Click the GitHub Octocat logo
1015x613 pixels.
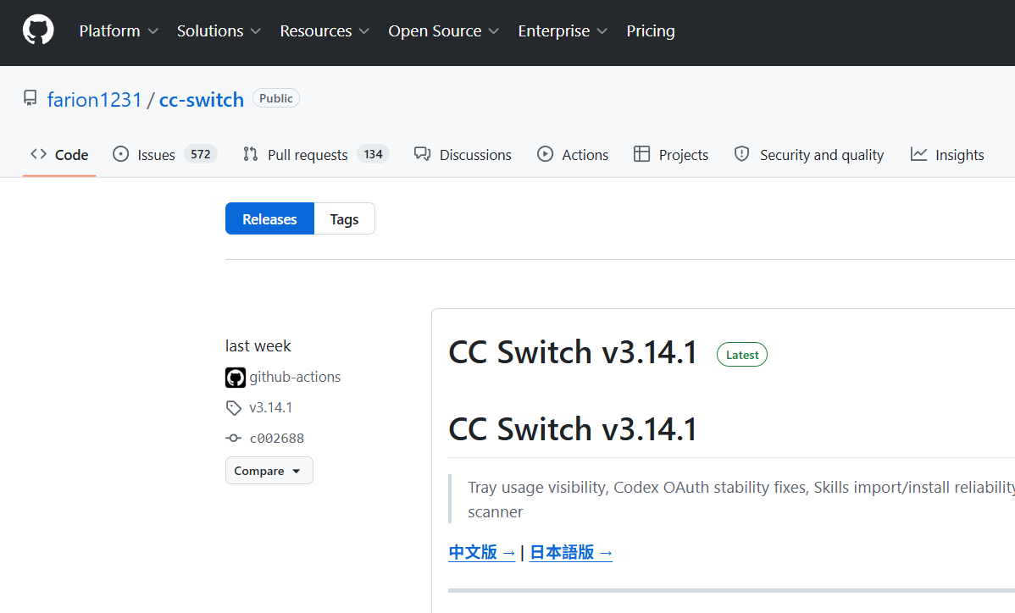[x=38, y=30]
